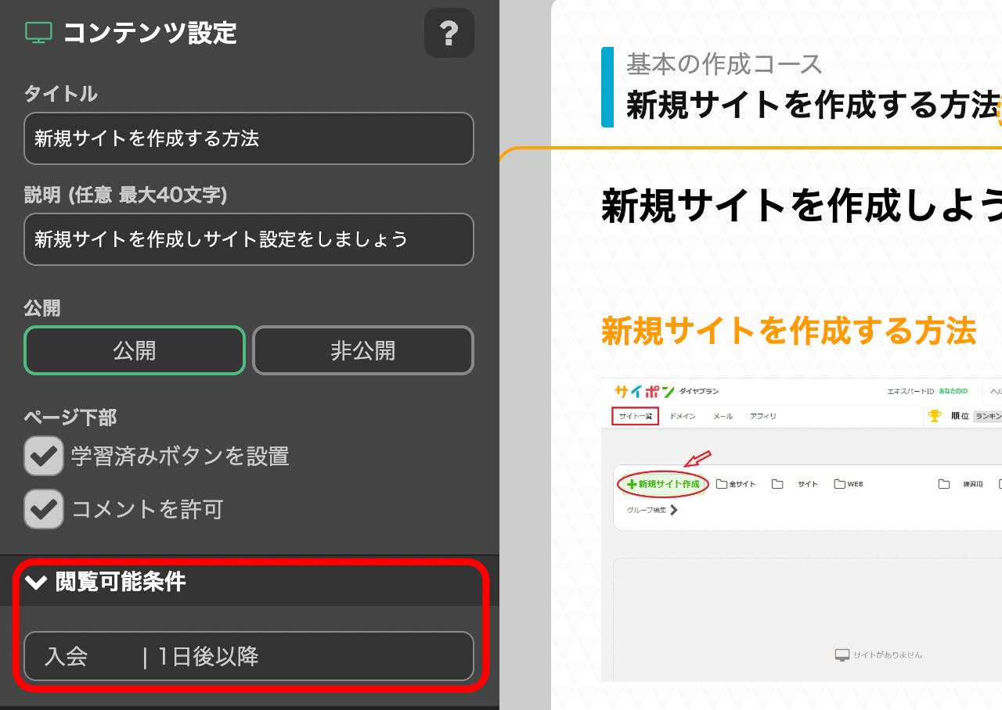Click the monitor icon beside コンテンツ設定
The width and height of the screenshot is (1002, 710).
(x=38, y=33)
